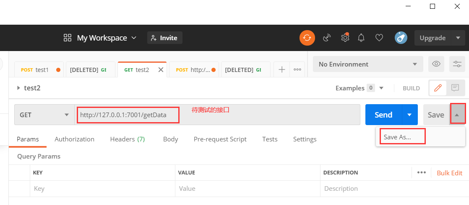Select the first [DELETED] GET tab
469x205 pixels.
click(x=90, y=69)
